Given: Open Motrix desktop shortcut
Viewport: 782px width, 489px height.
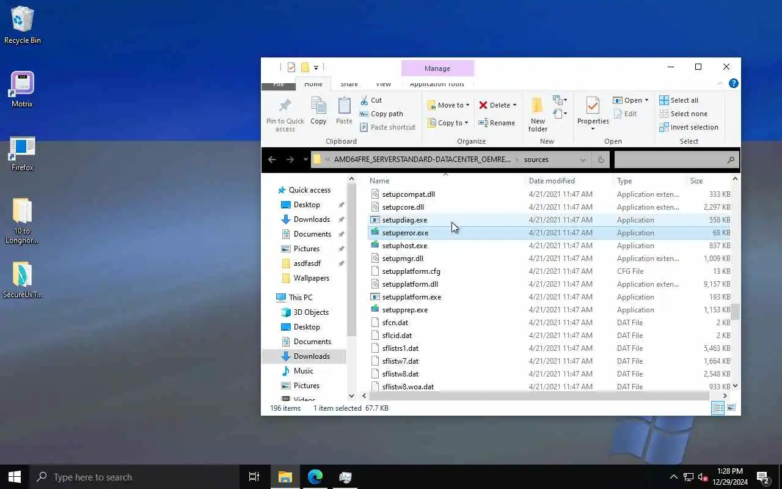Looking at the screenshot, I should tap(22, 89).
